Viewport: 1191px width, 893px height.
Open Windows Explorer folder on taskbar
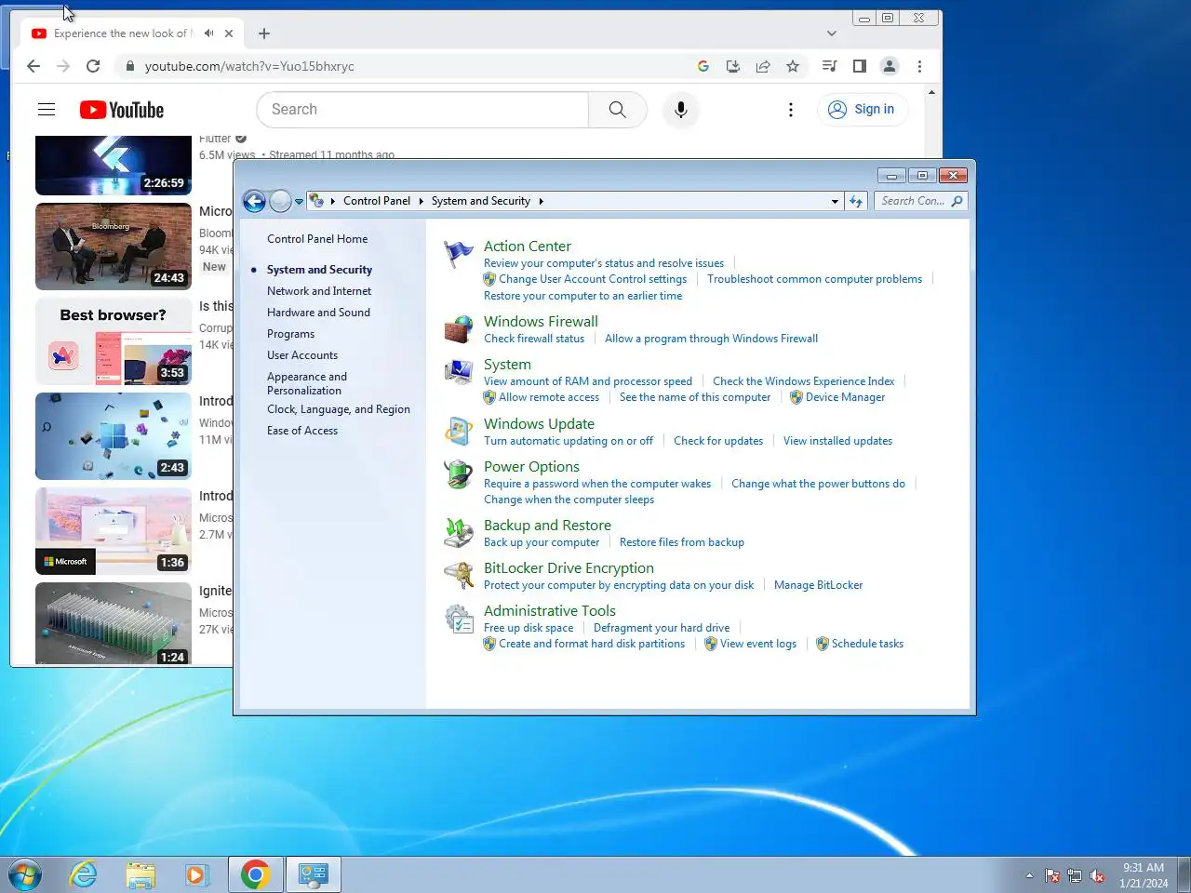pyautogui.click(x=141, y=874)
